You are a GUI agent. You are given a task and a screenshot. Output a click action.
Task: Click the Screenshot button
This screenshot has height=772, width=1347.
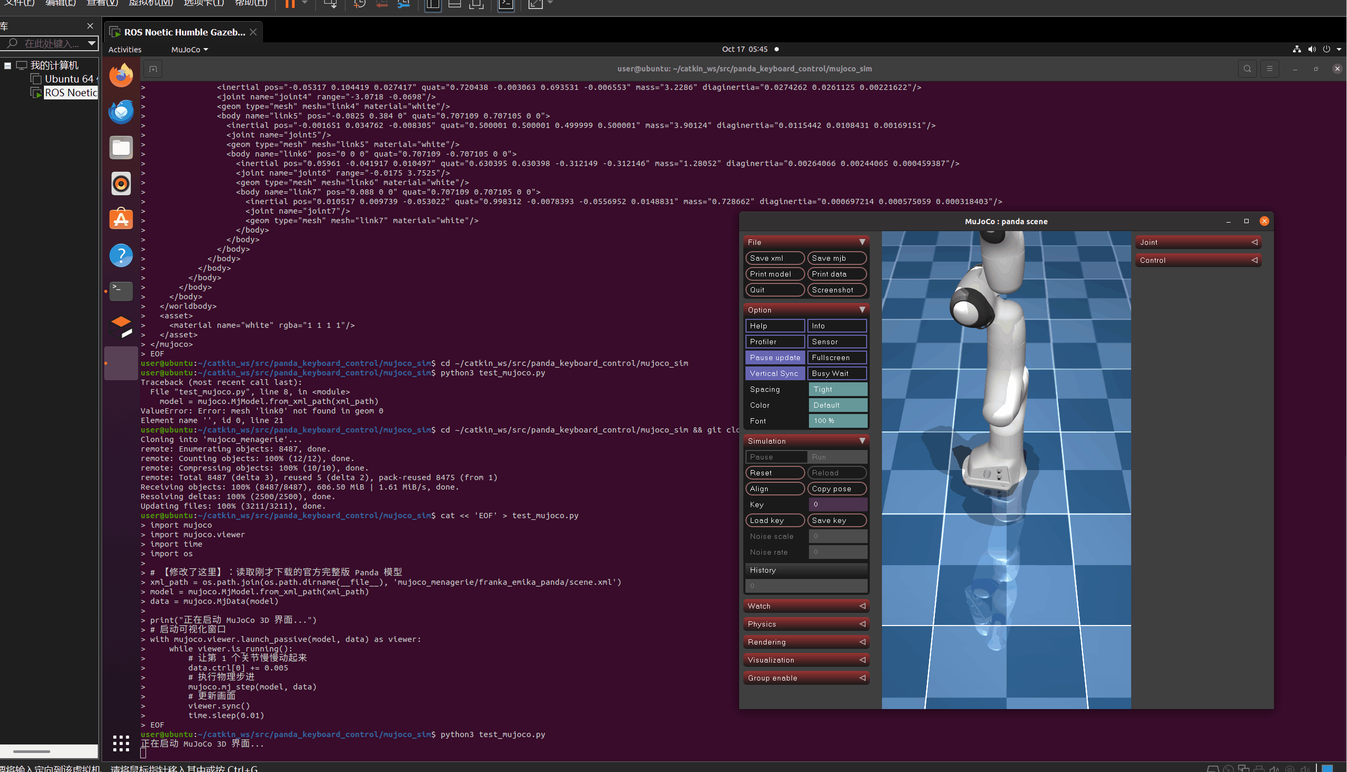836,290
